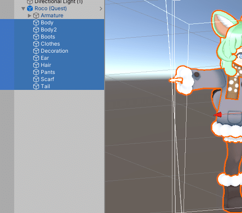The height and width of the screenshot is (213, 242).
Task: Click the Body object cube icon
Action: tap(36, 23)
